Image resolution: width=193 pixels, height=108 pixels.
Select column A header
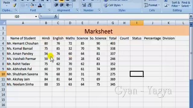click(x=23, y=23)
